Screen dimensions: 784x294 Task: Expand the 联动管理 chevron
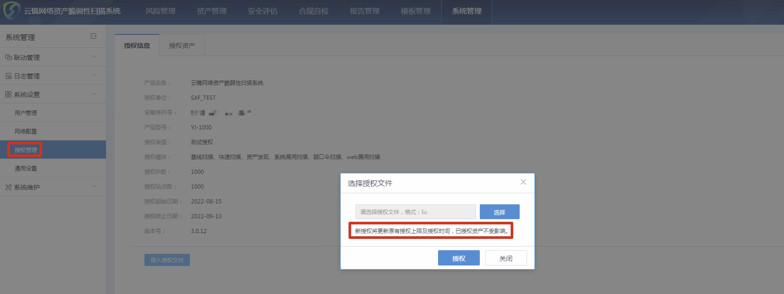click(x=94, y=57)
